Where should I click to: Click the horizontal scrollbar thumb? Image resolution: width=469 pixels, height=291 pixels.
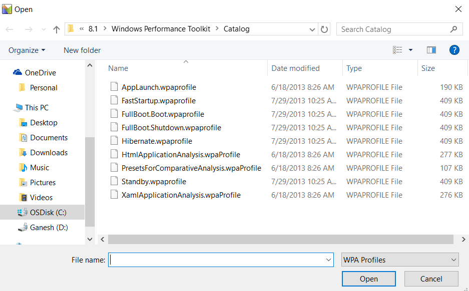tap(281, 239)
